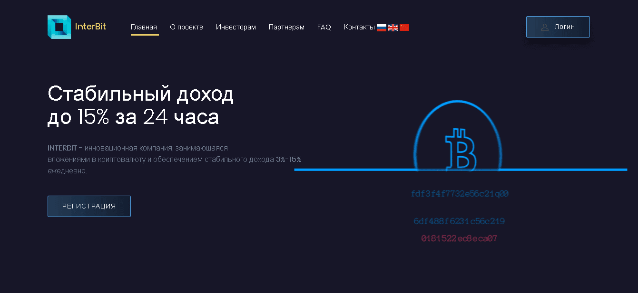Visit the Контакты page
This screenshot has height=293, width=638.
point(359,27)
